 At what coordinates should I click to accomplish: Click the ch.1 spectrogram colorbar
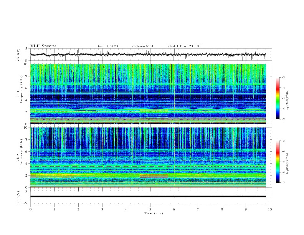278,98
